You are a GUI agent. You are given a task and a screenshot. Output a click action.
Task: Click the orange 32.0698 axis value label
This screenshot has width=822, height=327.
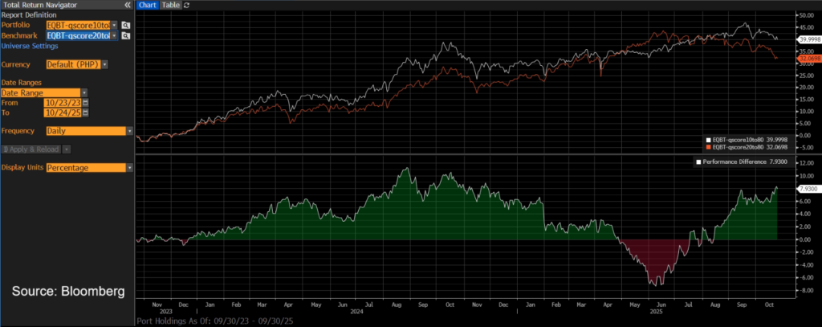[x=808, y=59]
